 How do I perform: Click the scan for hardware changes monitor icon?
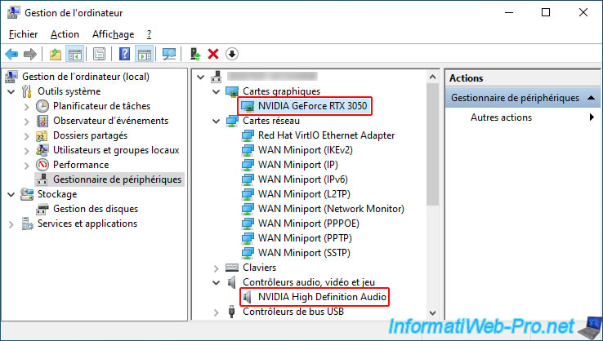coord(169,54)
